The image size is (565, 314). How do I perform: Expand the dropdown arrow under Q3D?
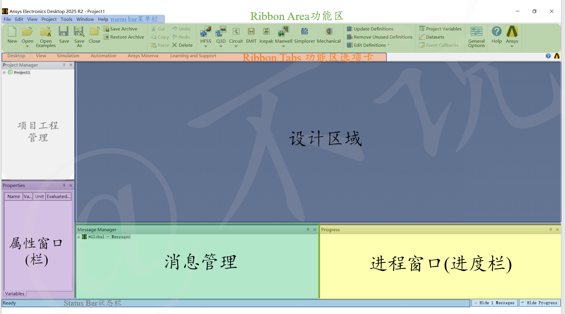coord(221,46)
